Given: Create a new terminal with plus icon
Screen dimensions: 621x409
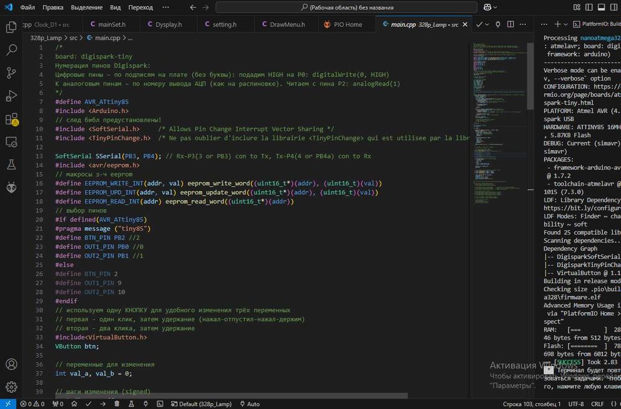Looking at the screenshot, I should [557, 24].
